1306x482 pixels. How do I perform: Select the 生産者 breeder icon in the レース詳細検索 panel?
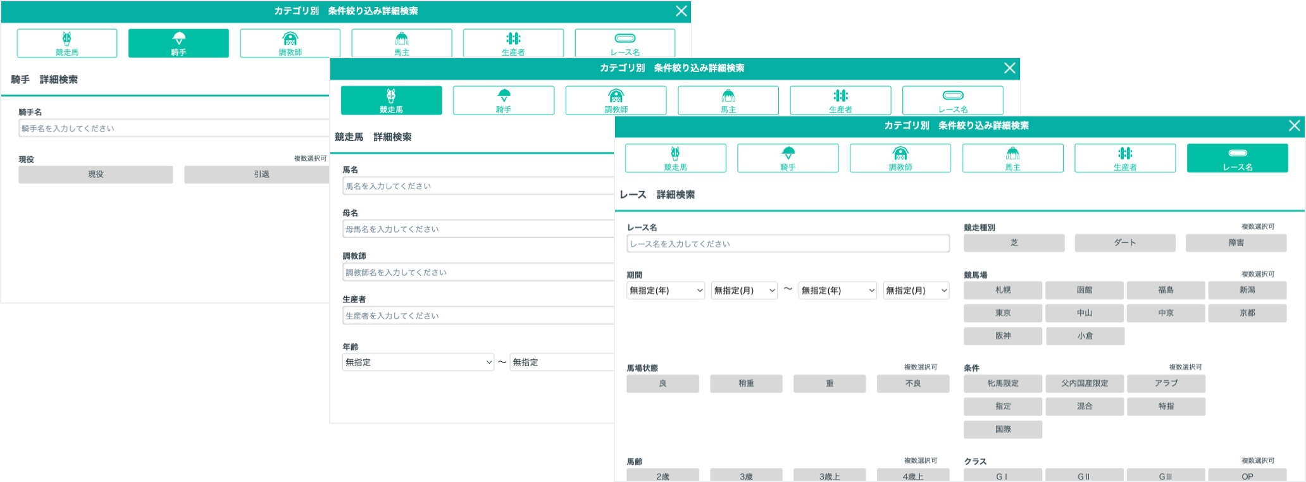click(x=1124, y=158)
